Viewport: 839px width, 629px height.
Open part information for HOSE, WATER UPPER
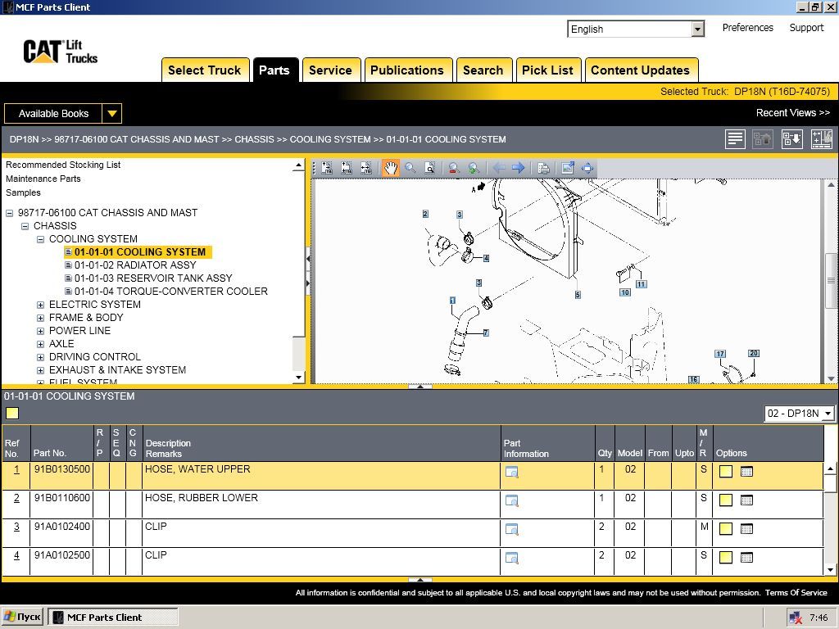[511, 472]
